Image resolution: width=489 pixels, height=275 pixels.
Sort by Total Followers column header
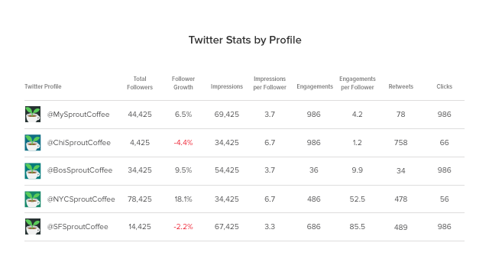point(140,83)
